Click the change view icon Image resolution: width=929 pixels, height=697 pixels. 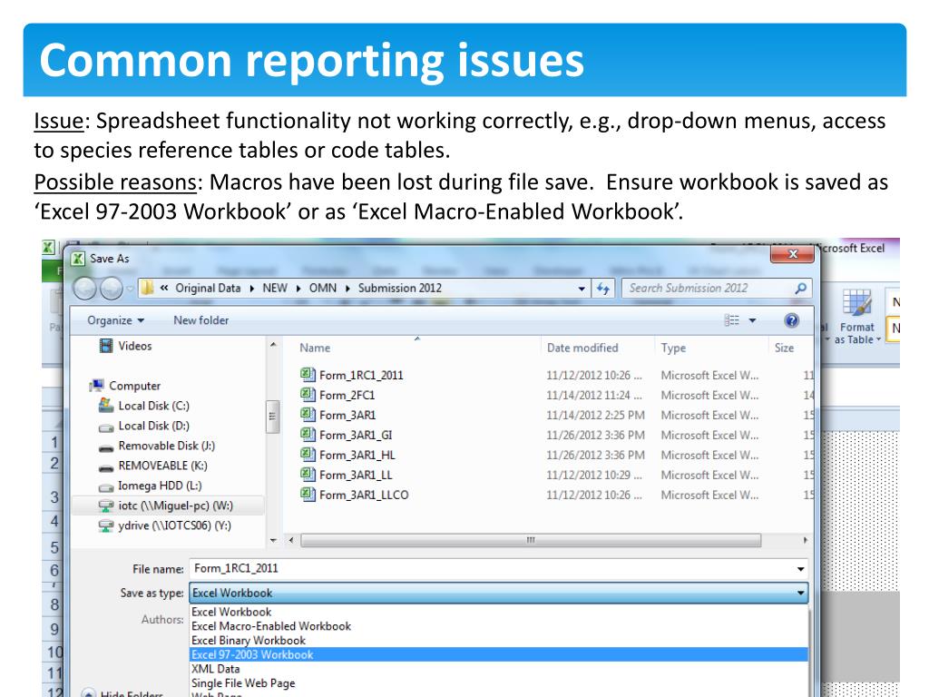pos(732,320)
